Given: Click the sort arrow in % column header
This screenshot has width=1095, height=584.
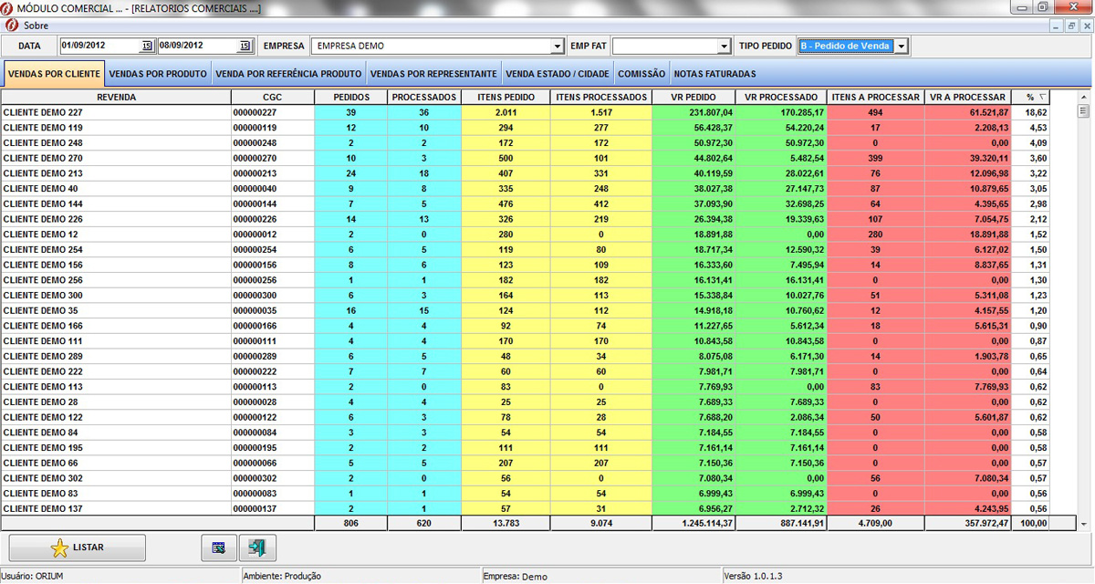Looking at the screenshot, I should [1043, 97].
